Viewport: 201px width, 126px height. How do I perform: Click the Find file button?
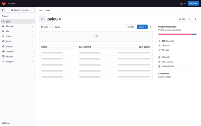tap(130, 27)
